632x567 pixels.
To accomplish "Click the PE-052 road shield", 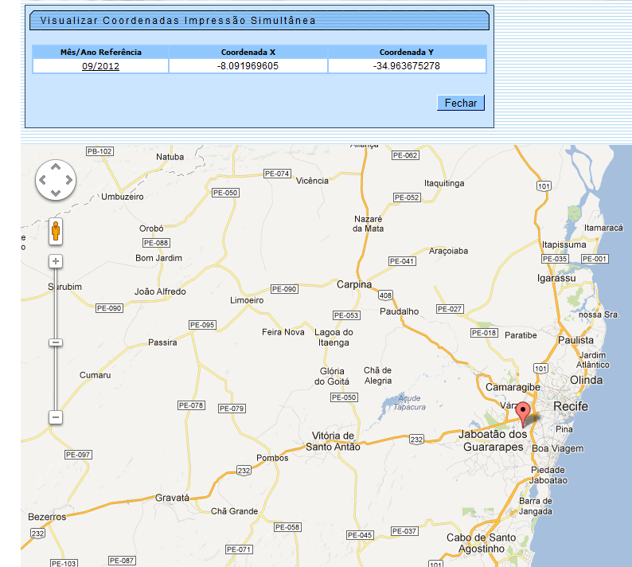I will pyautogui.click(x=407, y=197).
